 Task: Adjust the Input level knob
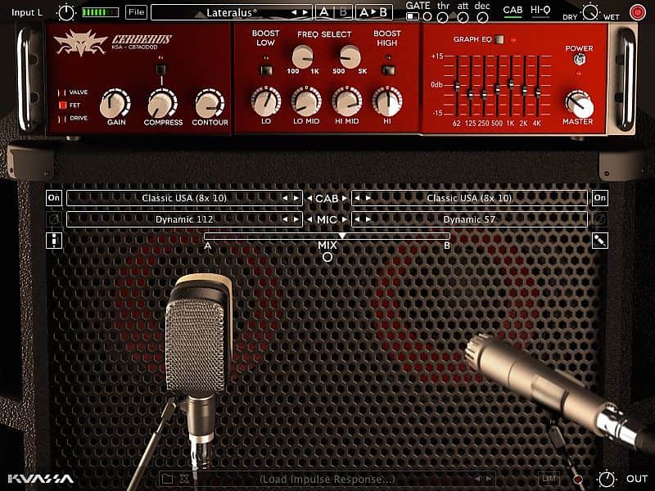click(66, 12)
